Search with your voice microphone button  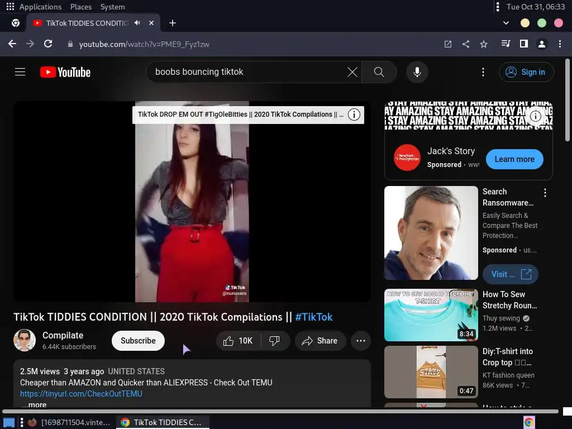[x=417, y=72]
